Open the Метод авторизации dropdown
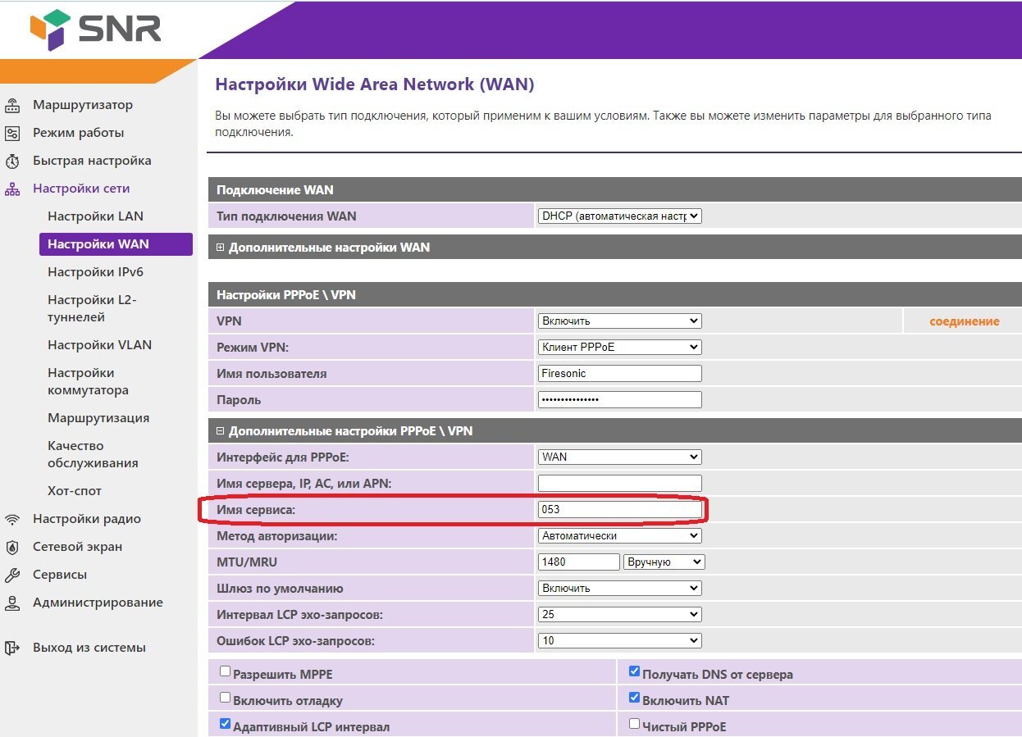The height and width of the screenshot is (737, 1022). [x=620, y=535]
